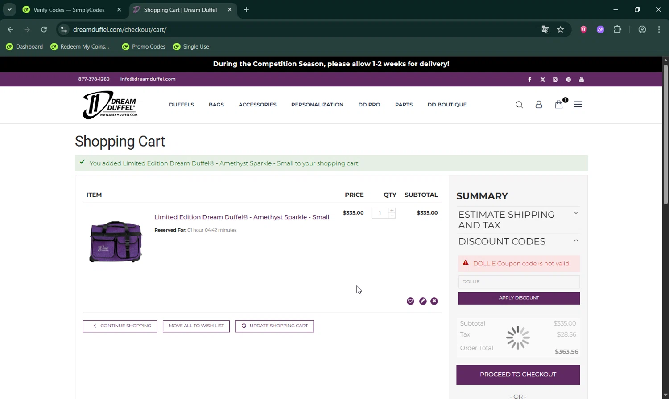
Task: Bookmark this page with star icon
Action: pos(561,29)
